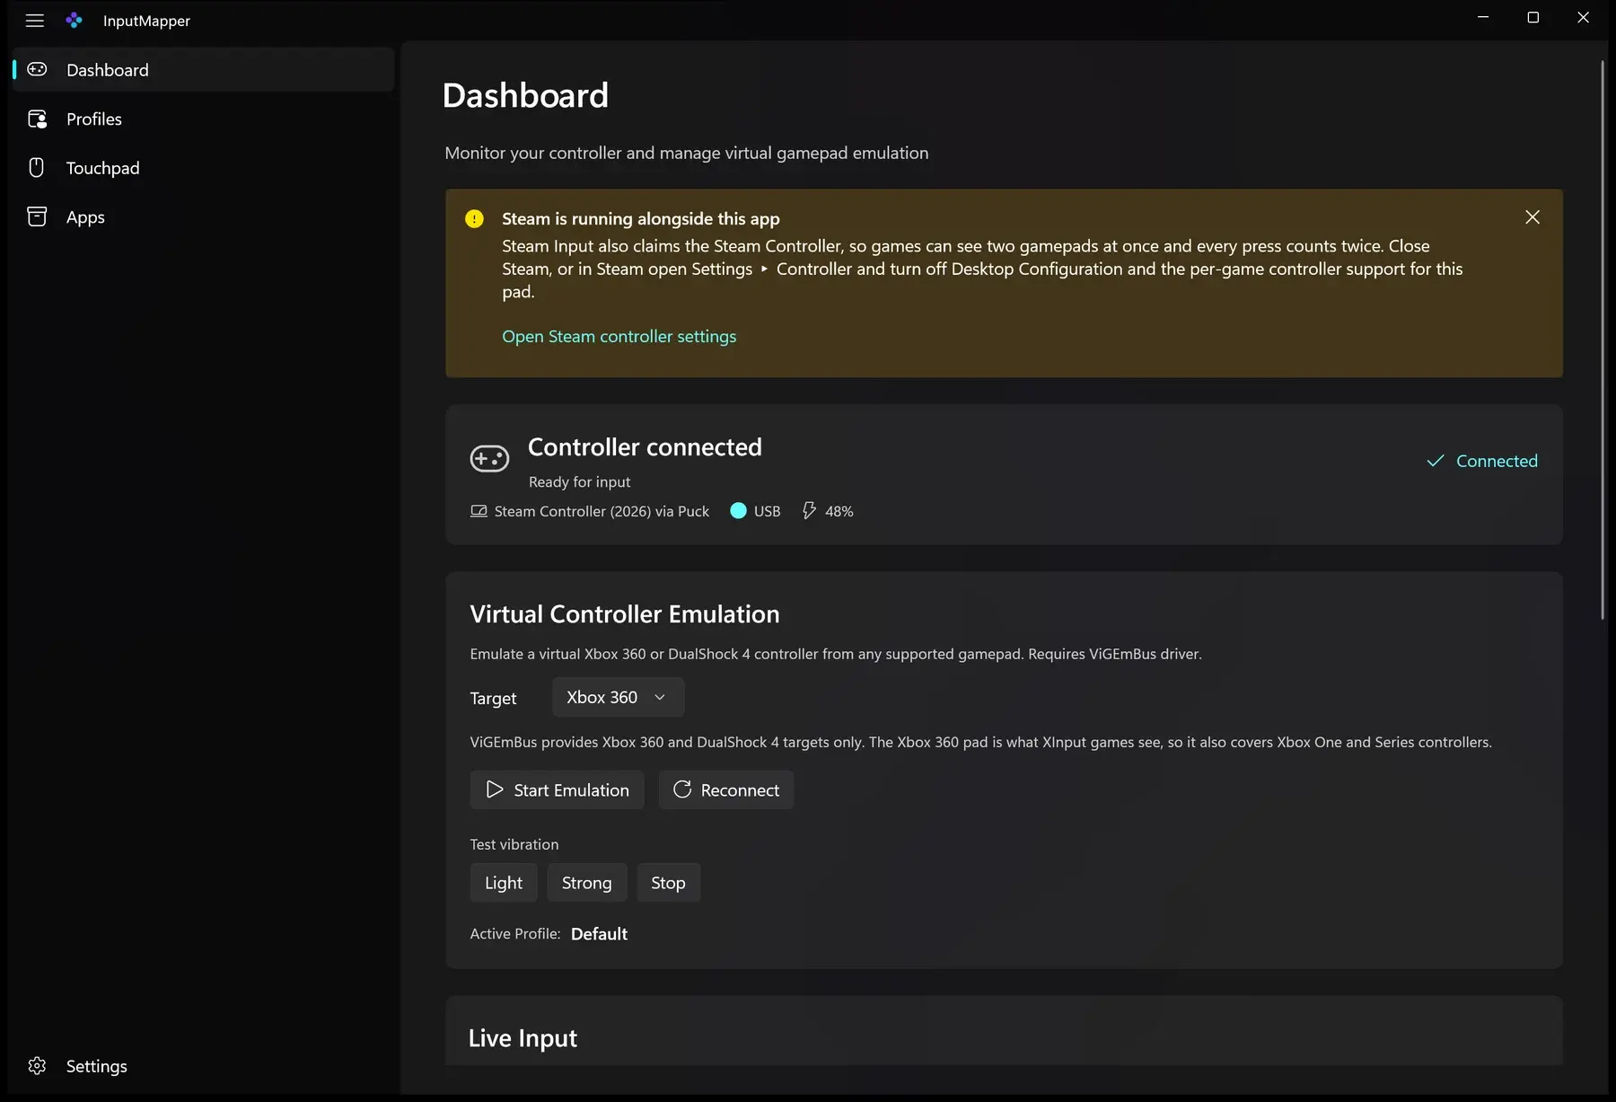The image size is (1616, 1102).
Task: Stop the vibration test
Action: tap(668, 882)
